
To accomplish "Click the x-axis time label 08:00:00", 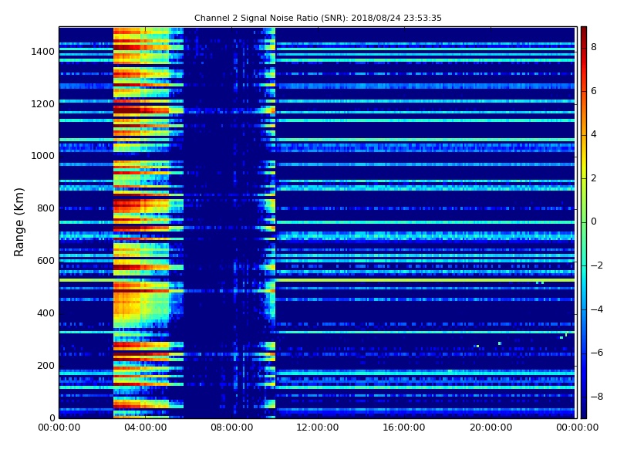I will [x=232, y=428].
